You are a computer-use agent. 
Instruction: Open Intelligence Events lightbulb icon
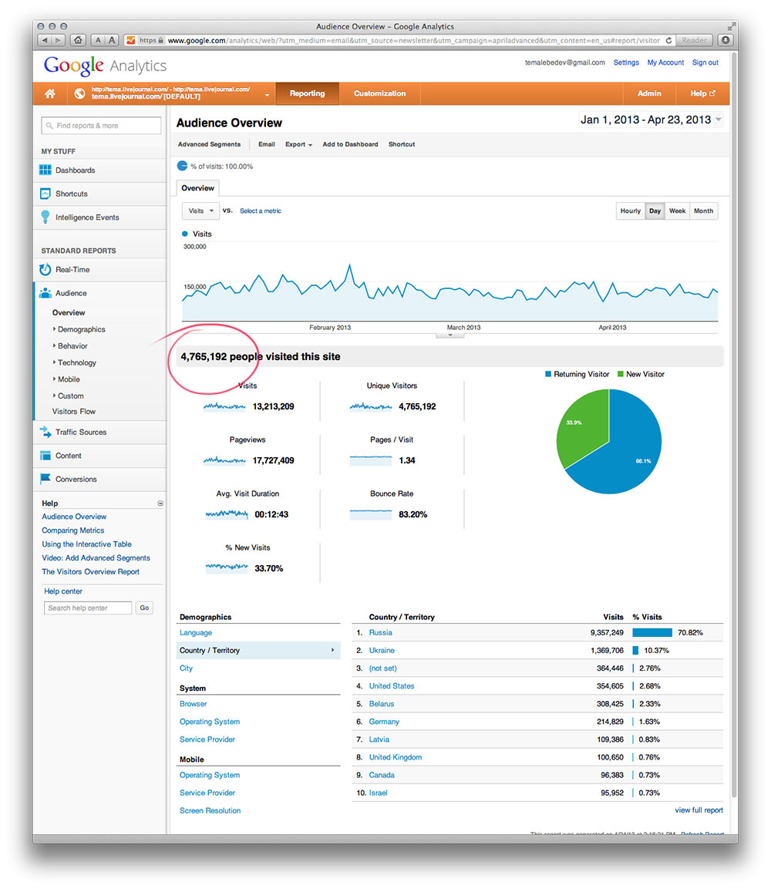click(45, 217)
